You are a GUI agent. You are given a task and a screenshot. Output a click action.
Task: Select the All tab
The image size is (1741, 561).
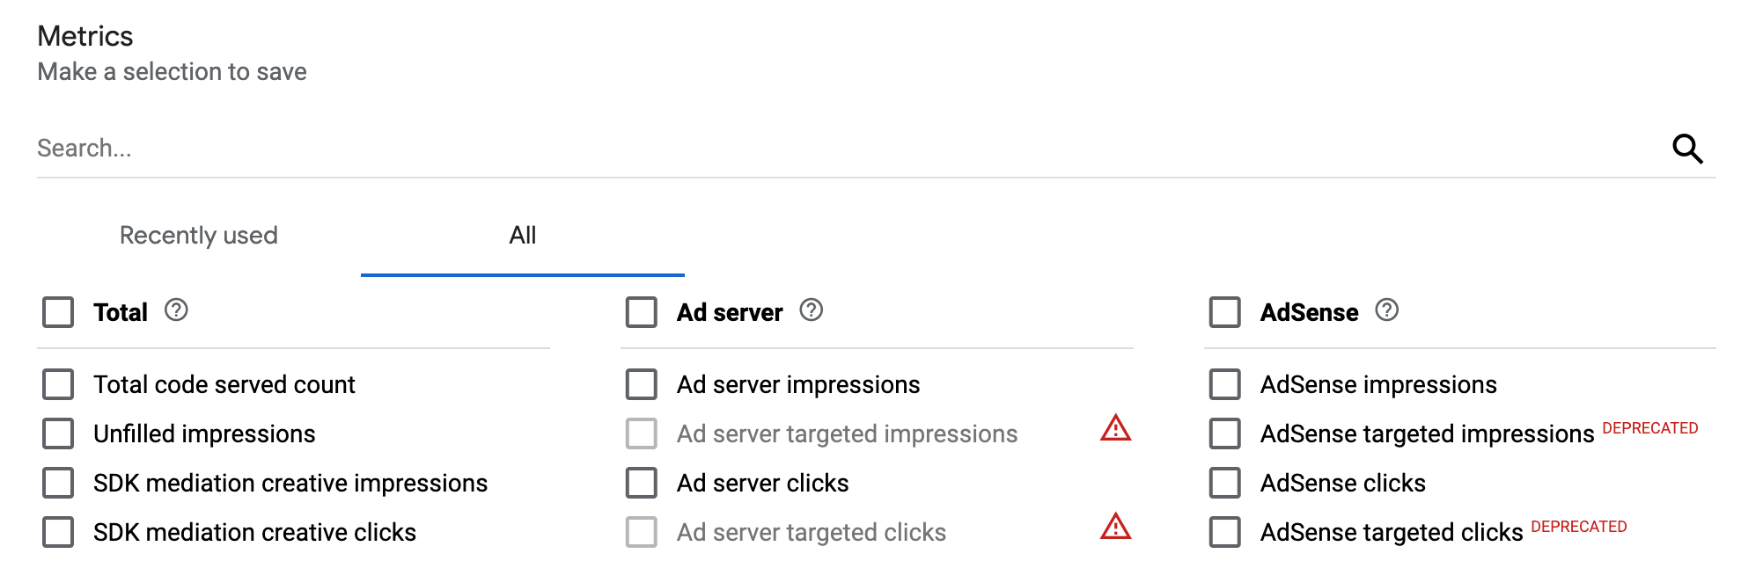524,235
